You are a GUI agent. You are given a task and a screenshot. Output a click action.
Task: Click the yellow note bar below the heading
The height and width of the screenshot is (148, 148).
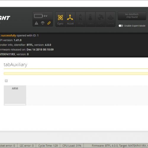point(76,73)
